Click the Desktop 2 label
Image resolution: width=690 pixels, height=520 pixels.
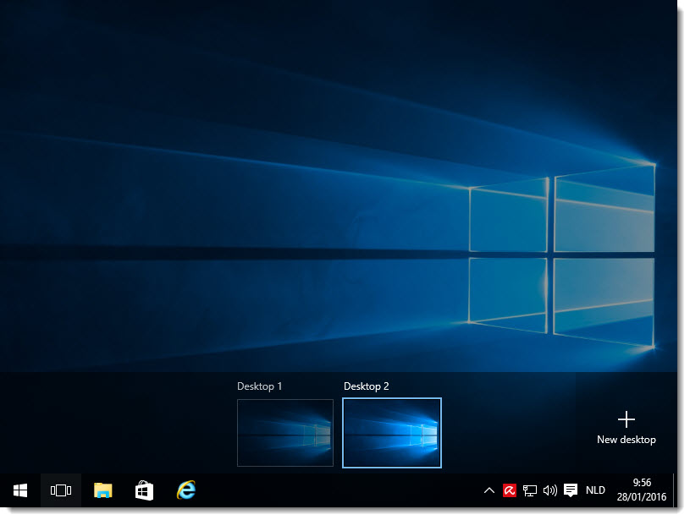(x=366, y=386)
